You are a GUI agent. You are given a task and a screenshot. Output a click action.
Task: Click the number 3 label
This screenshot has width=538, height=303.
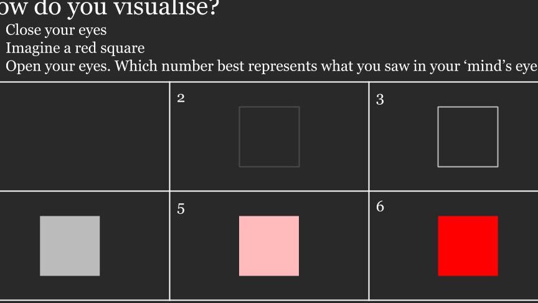point(380,99)
